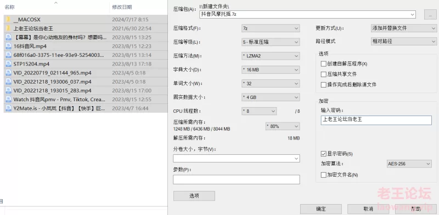Enable 加密文件名 checkbox
The width and height of the screenshot is (439, 215).
[x=324, y=175]
